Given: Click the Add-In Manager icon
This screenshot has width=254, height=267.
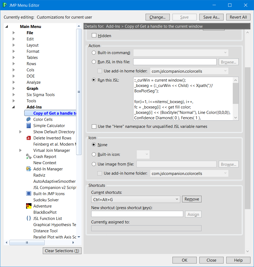Looking at the screenshot, I should click(x=29, y=169).
